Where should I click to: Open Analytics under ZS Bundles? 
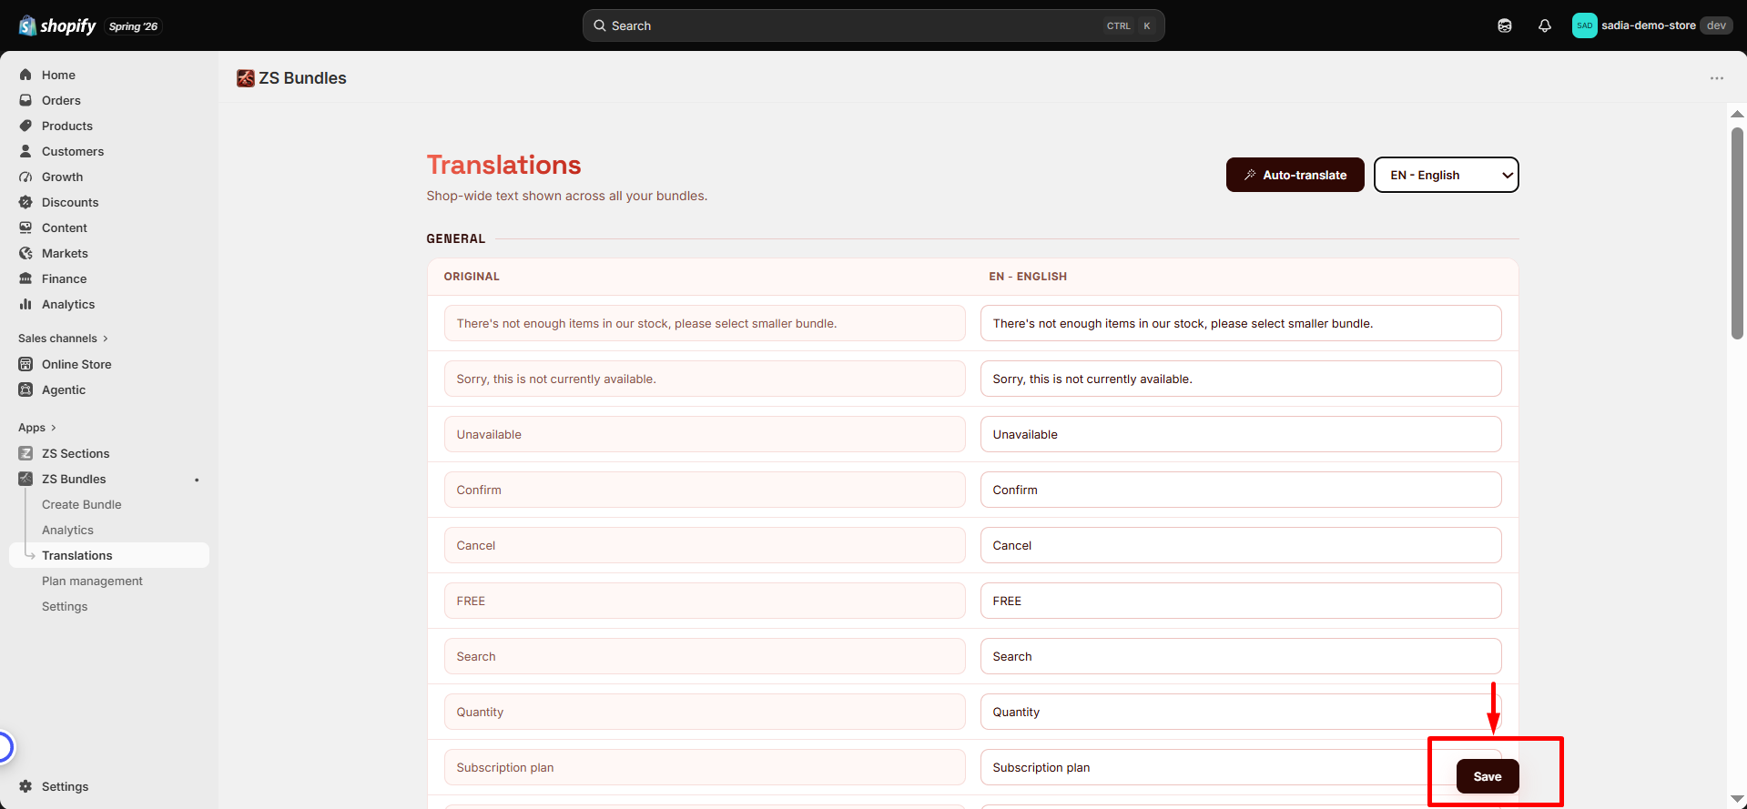[67, 530]
